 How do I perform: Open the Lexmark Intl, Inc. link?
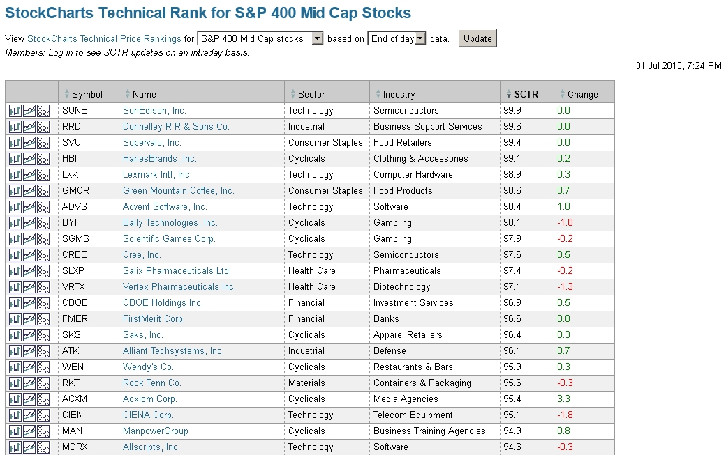click(157, 175)
